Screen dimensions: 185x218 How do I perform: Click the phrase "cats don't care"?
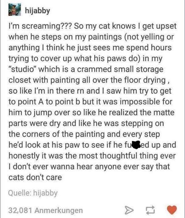tap(35, 177)
